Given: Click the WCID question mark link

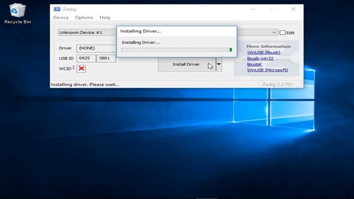Looking at the screenshot, I should 74,67.
